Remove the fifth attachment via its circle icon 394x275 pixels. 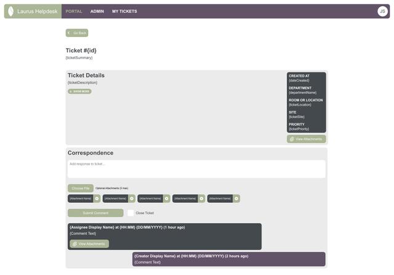tap(236, 199)
